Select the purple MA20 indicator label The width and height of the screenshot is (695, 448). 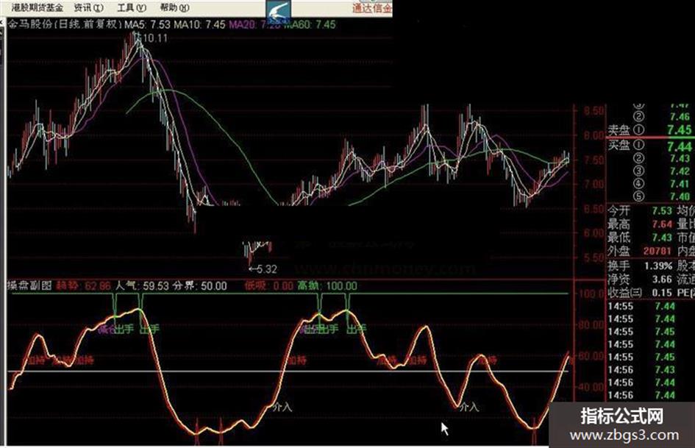[255, 24]
